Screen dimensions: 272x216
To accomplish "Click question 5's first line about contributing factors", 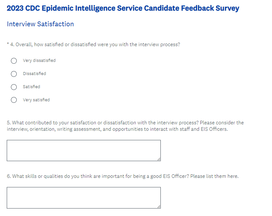I will point(125,123).
